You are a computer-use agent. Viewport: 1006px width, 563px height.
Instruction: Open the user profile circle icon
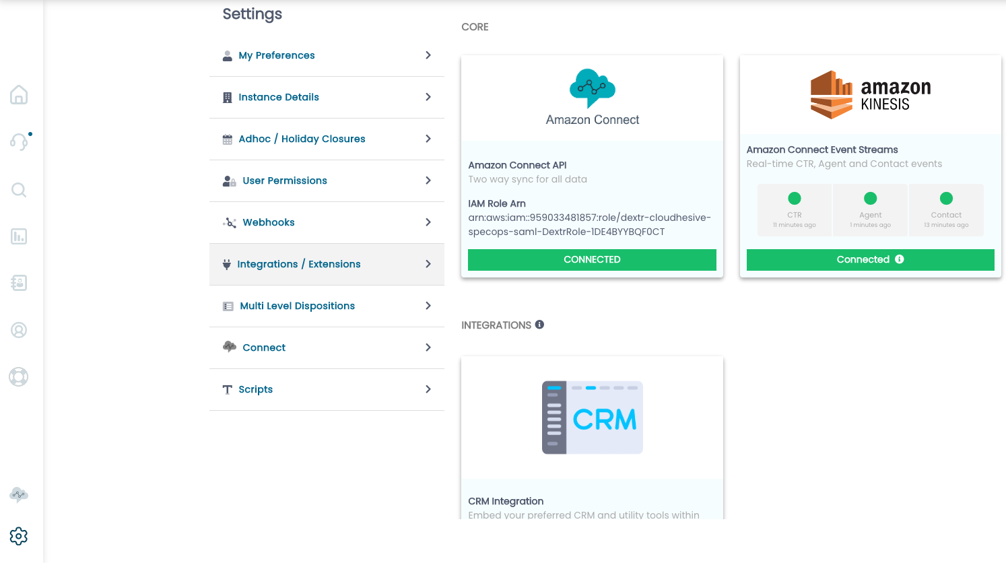19,330
